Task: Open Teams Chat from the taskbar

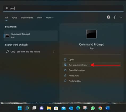Action: pos(41,108)
